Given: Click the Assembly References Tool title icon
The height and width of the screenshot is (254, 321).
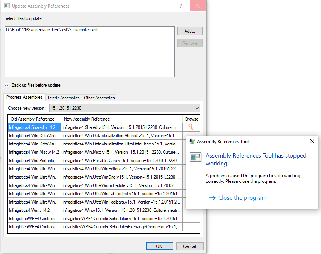Looking at the screenshot, I should pyautogui.click(x=192, y=142).
